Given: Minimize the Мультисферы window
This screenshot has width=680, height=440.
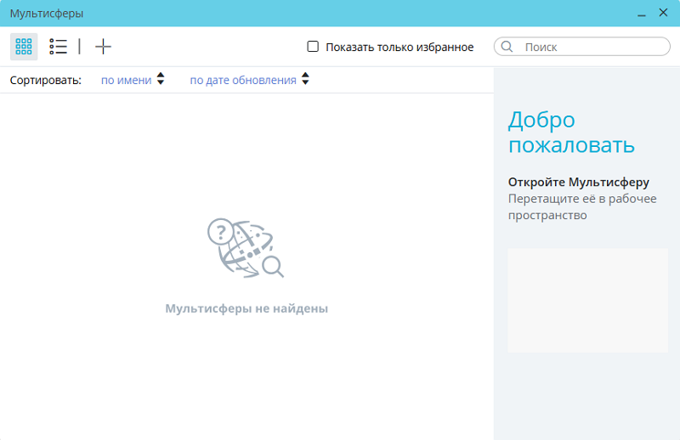Looking at the screenshot, I should tap(640, 14).
